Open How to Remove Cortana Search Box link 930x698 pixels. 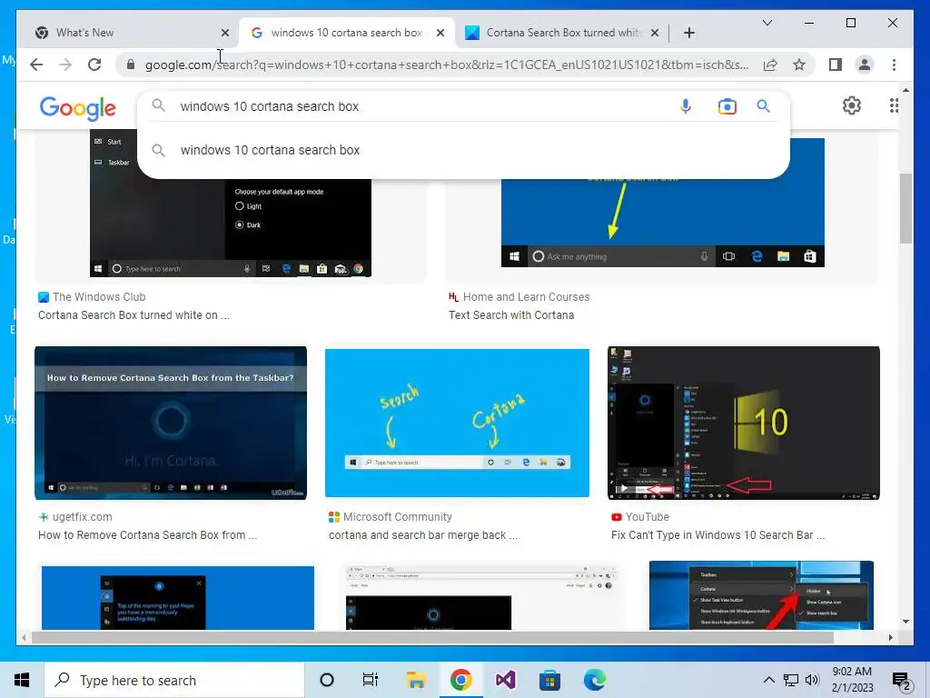point(148,535)
